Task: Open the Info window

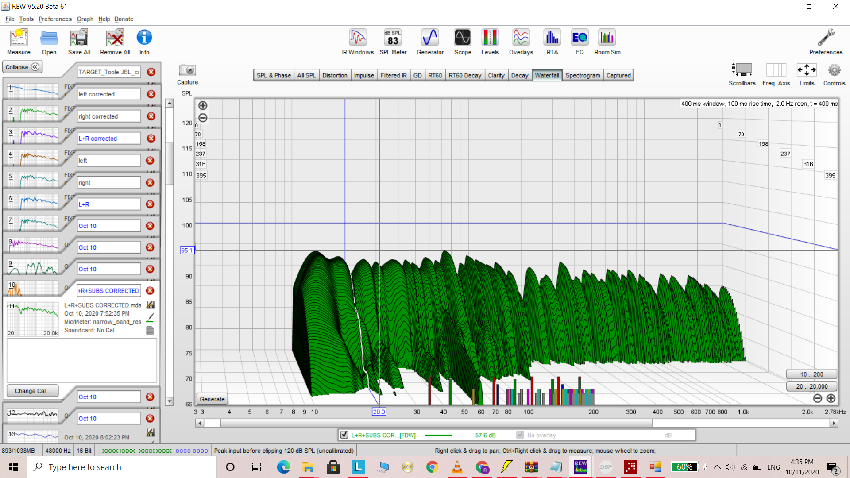Action: [144, 42]
